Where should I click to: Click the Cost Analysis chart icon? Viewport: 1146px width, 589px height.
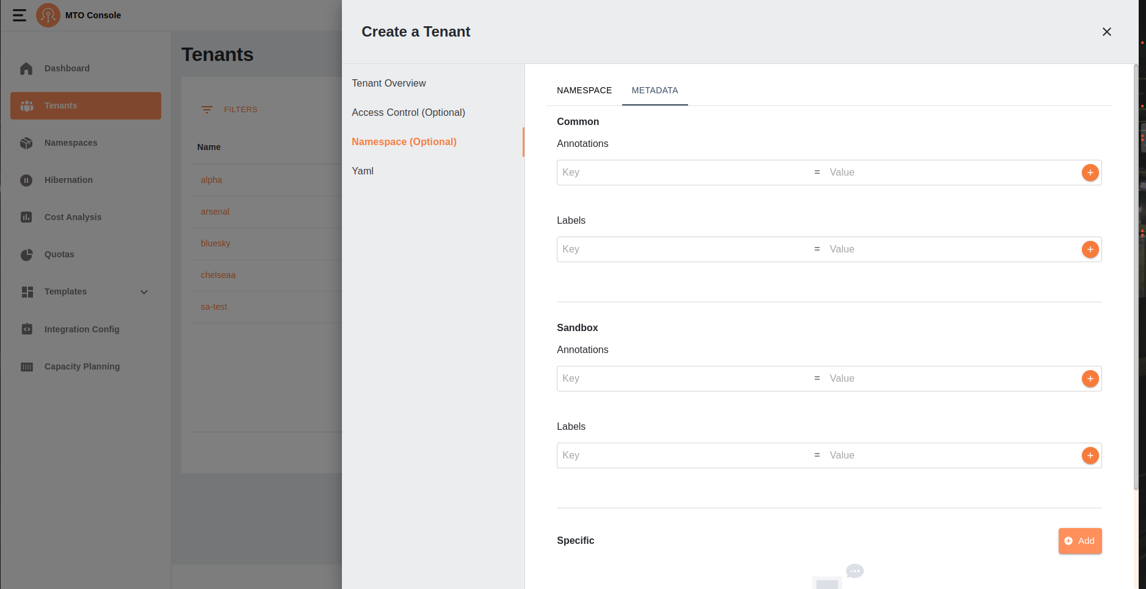point(26,217)
